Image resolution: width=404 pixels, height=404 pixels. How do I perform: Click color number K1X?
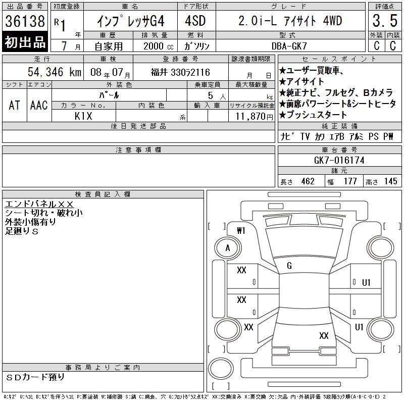83,116
